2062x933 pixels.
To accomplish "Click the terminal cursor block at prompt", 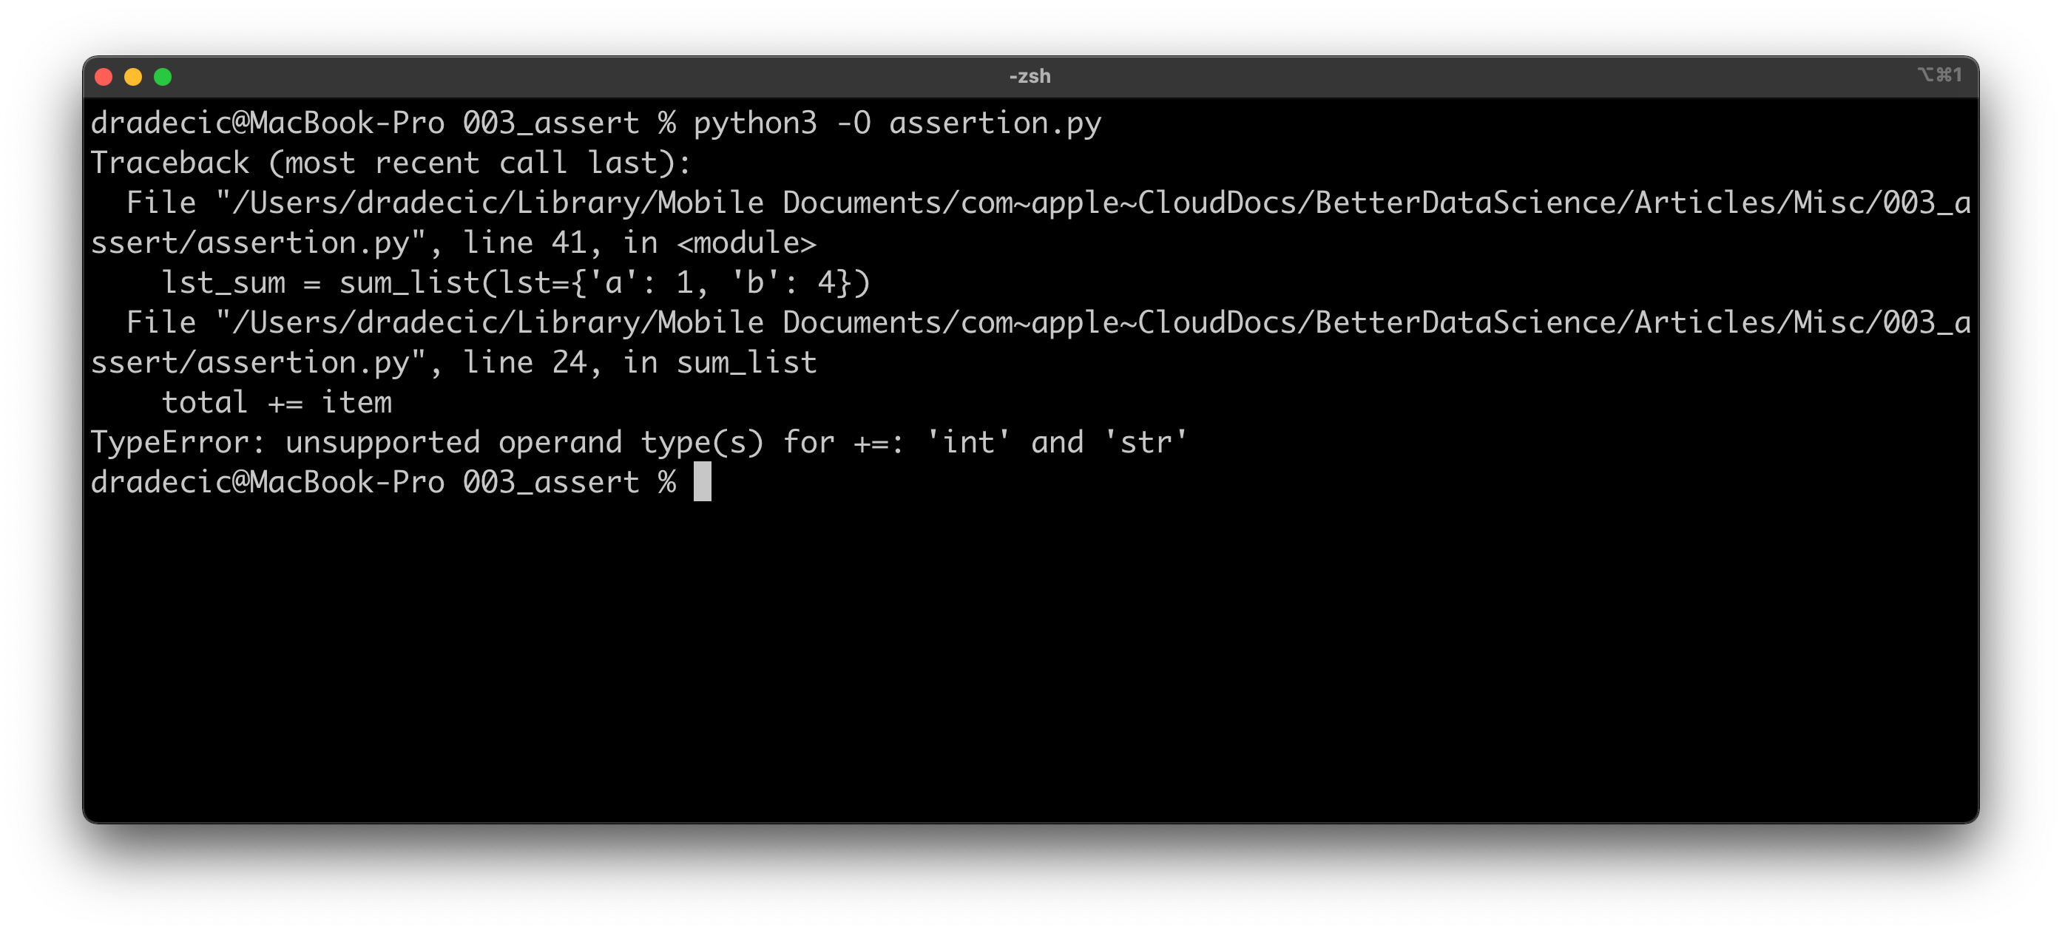I will tap(702, 482).
